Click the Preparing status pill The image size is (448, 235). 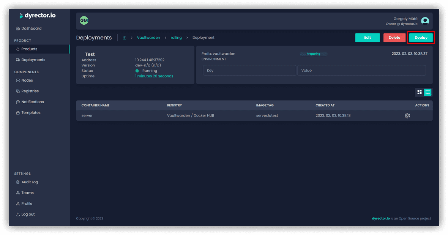click(313, 54)
